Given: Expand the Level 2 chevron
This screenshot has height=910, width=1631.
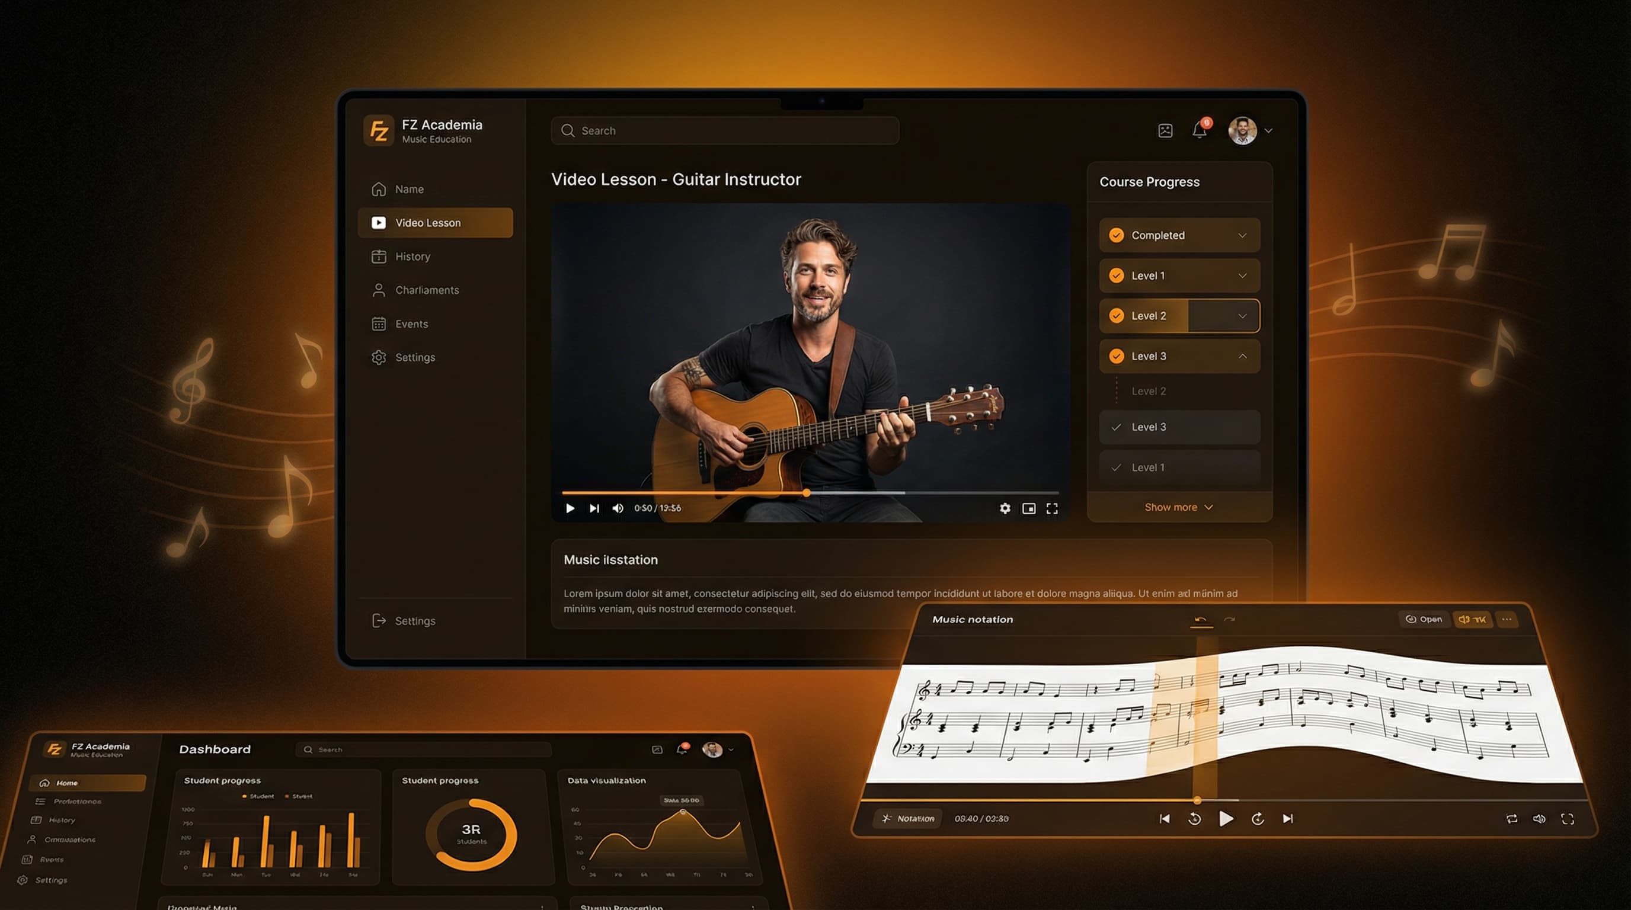Looking at the screenshot, I should click(1242, 316).
